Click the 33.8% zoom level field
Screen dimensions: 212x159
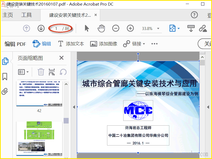147,29
